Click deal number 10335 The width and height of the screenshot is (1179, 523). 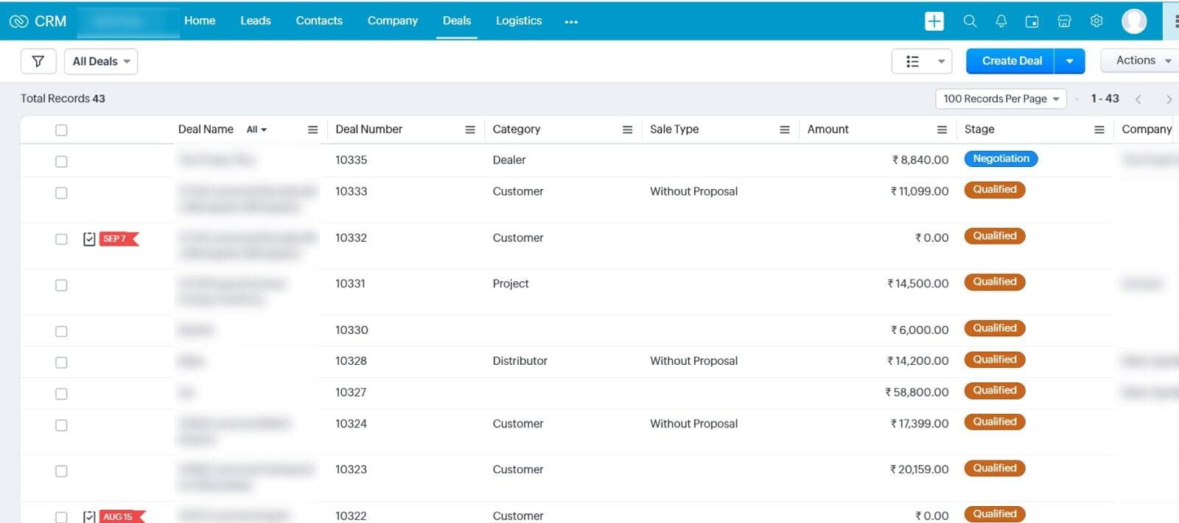pos(351,160)
